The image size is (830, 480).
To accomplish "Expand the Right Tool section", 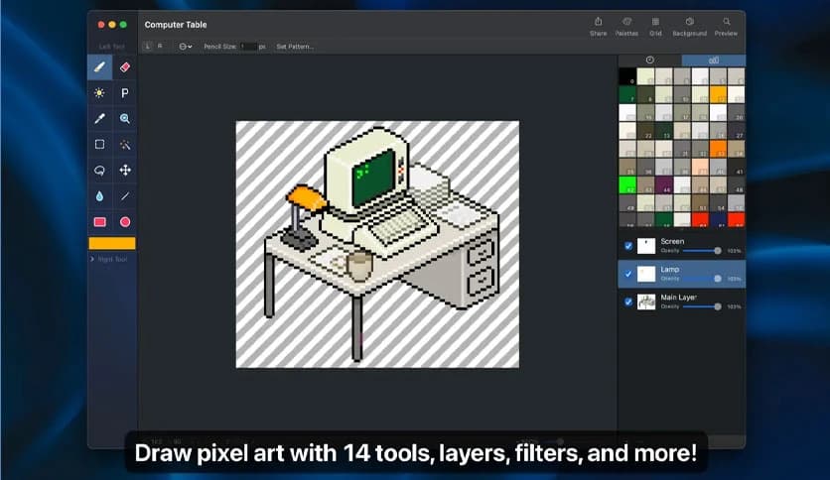I will tap(109, 259).
